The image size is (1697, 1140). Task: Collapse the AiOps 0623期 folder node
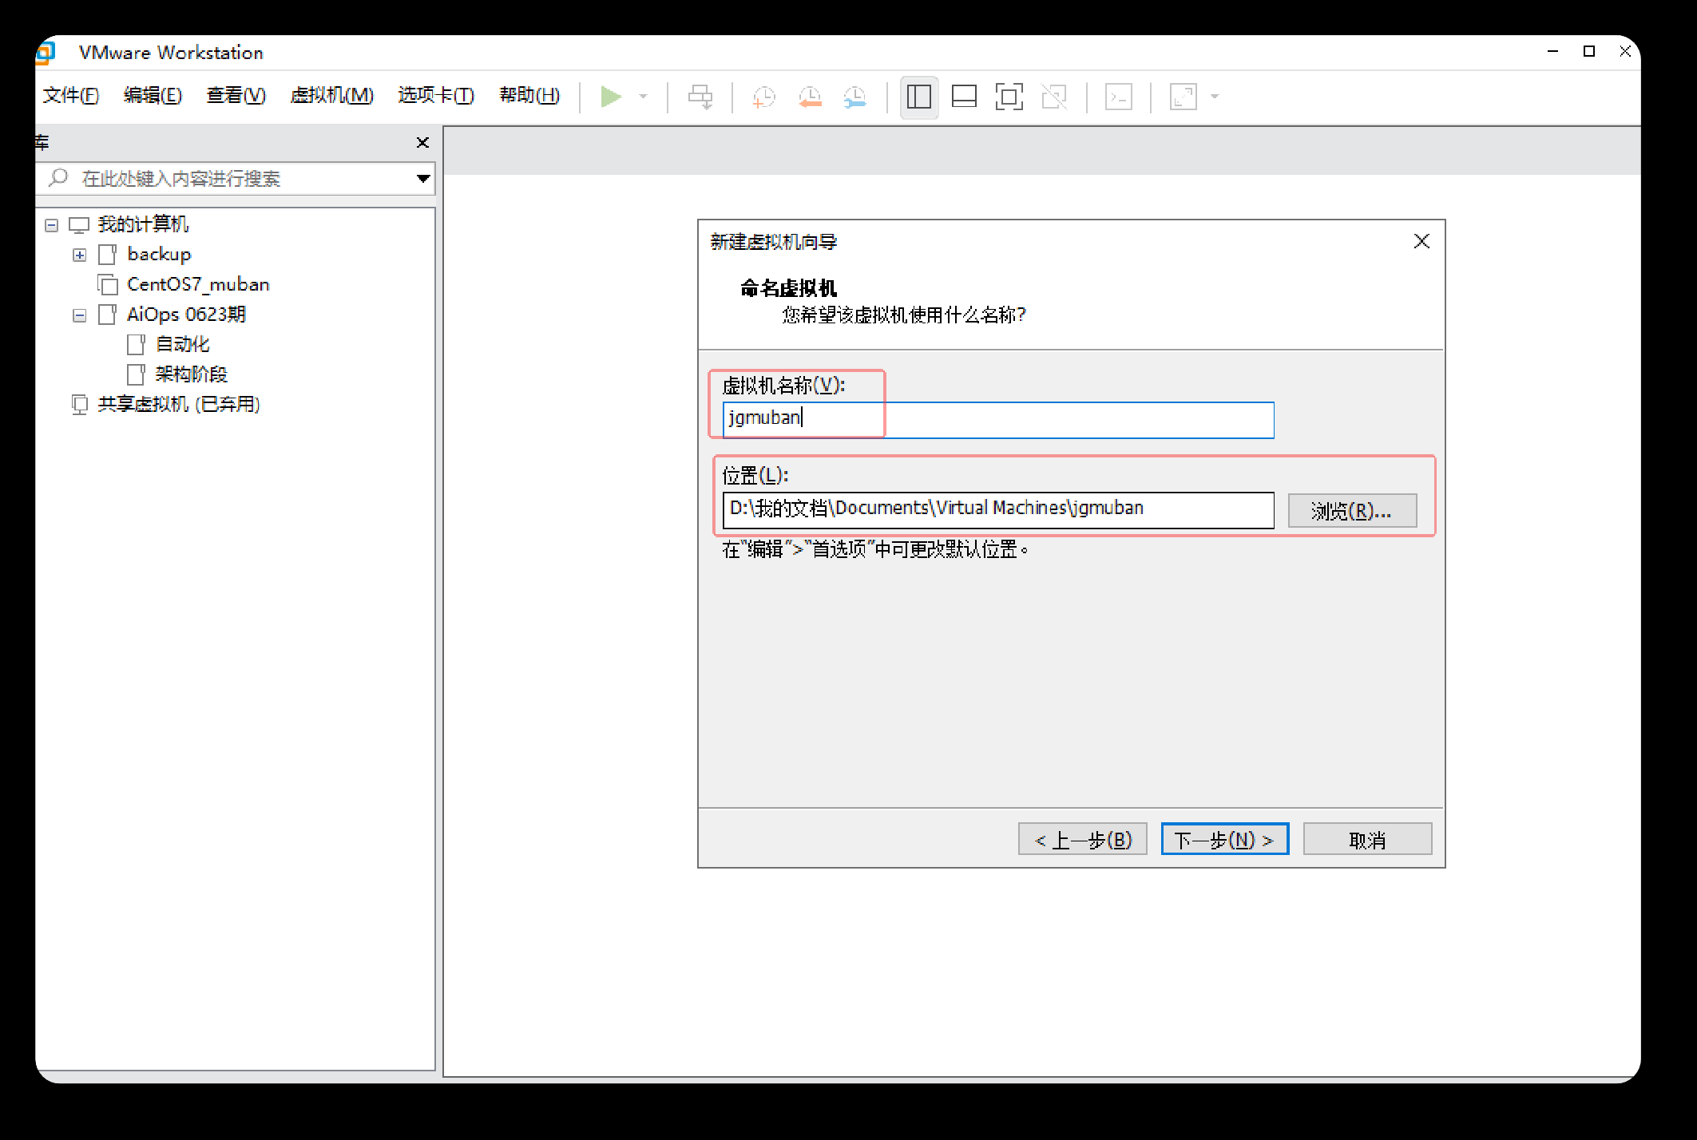coord(79,315)
